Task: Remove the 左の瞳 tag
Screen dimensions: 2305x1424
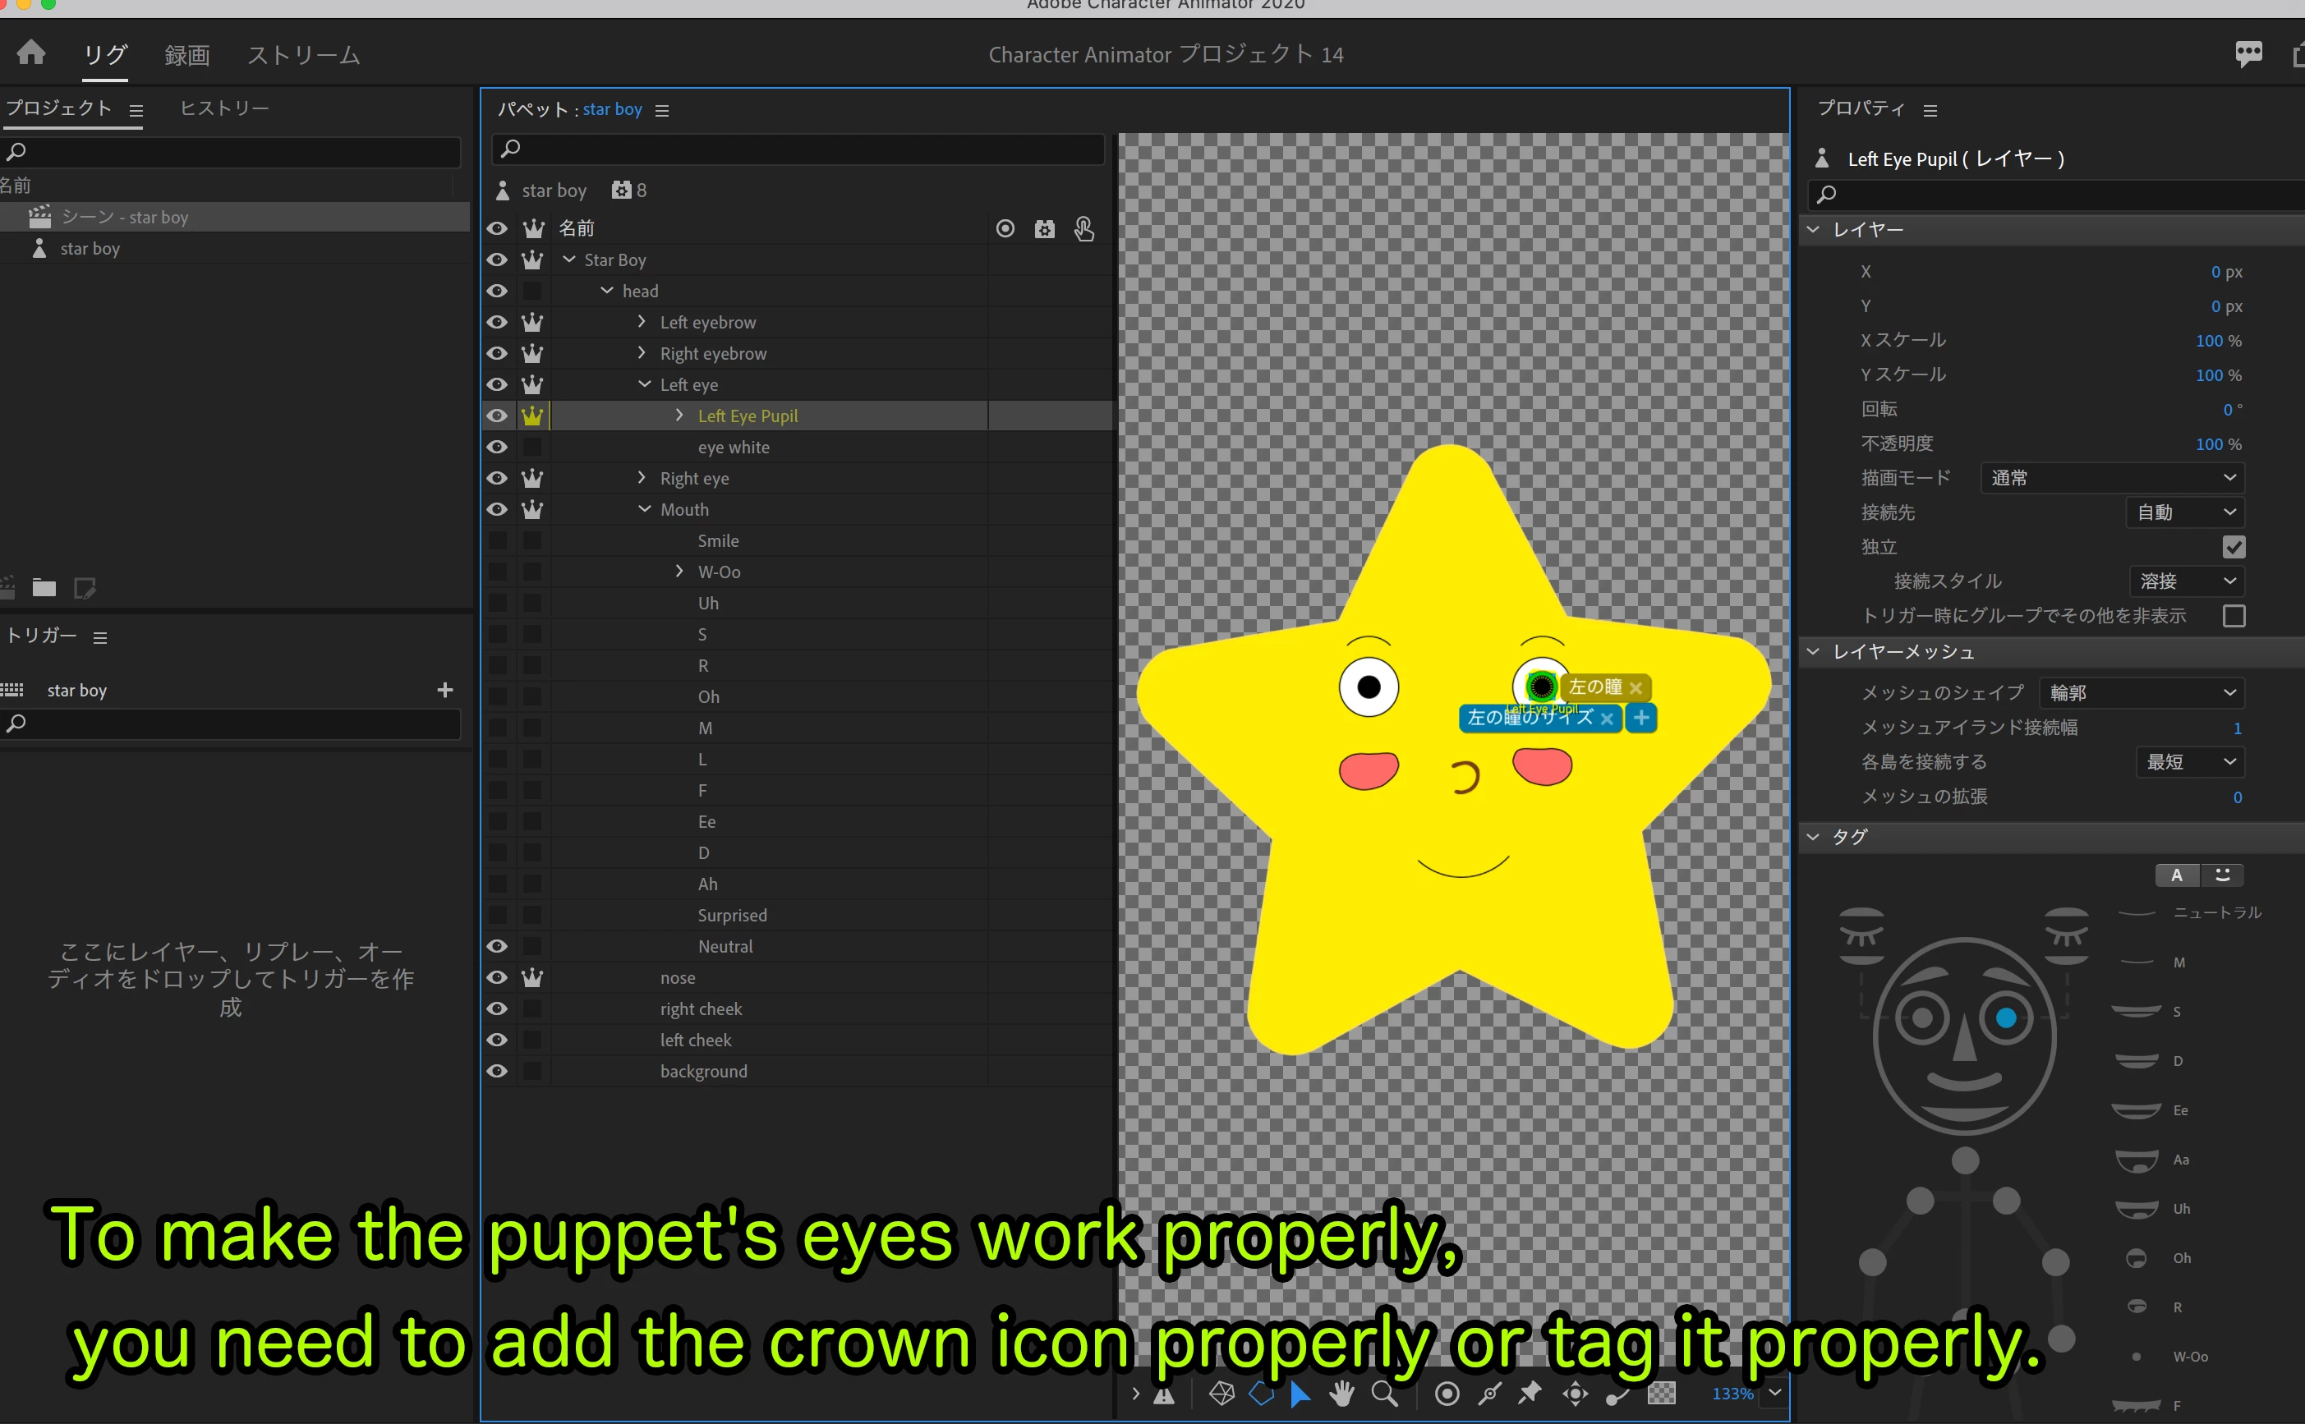Action: click(1636, 688)
